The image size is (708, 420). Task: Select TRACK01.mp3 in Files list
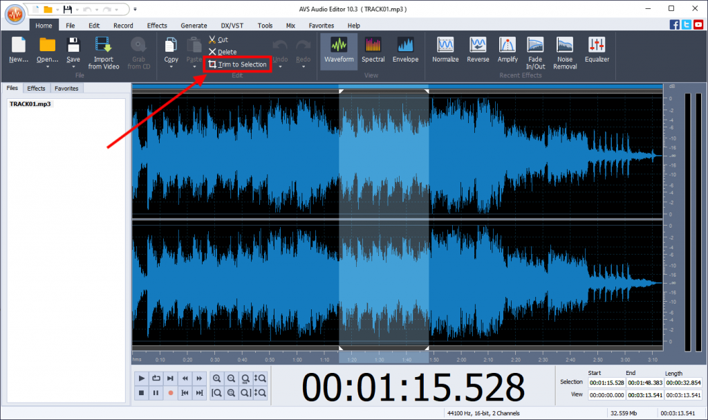point(30,104)
